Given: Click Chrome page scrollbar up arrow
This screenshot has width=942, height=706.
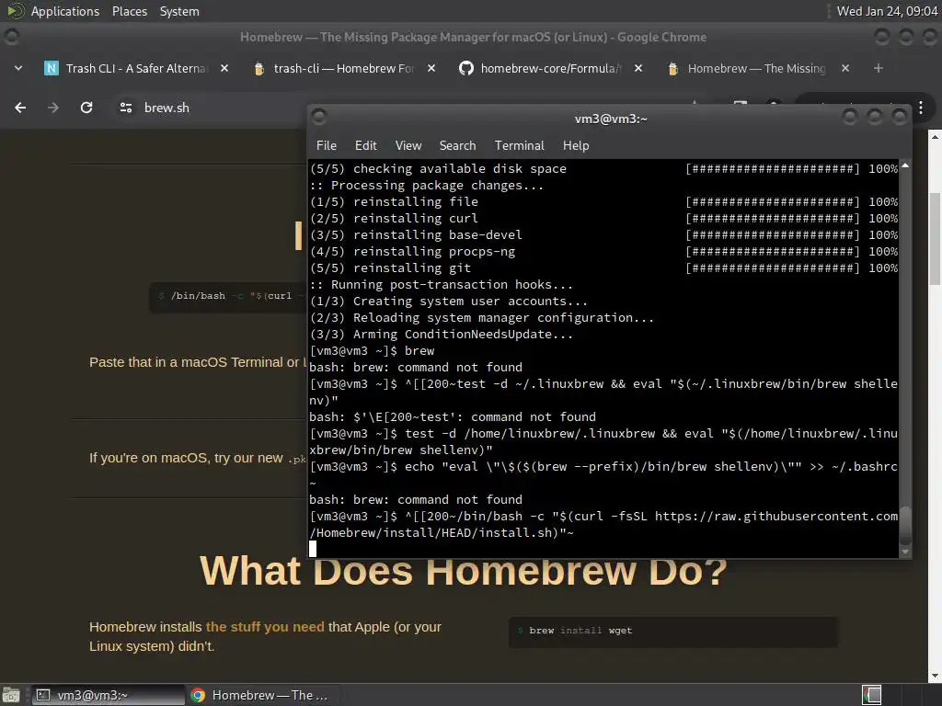Looking at the screenshot, I should point(935,137).
